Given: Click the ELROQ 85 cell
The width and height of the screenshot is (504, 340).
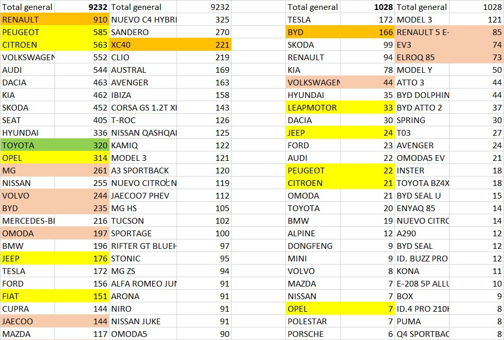Looking at the screenshot, I should point(422,57).
